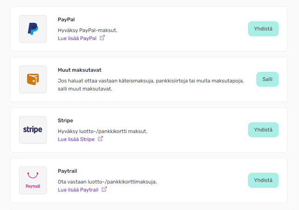The width and height of the screenshot is (299, 210).
Task: Click external-link icon beside Lue lisää Stripe
Action: 100,139
